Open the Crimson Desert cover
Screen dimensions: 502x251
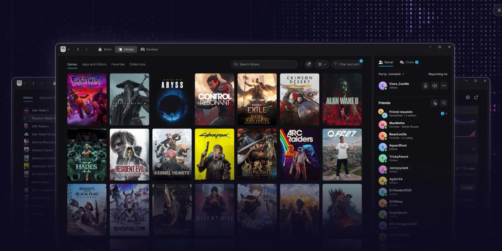[x=300, y=99]
